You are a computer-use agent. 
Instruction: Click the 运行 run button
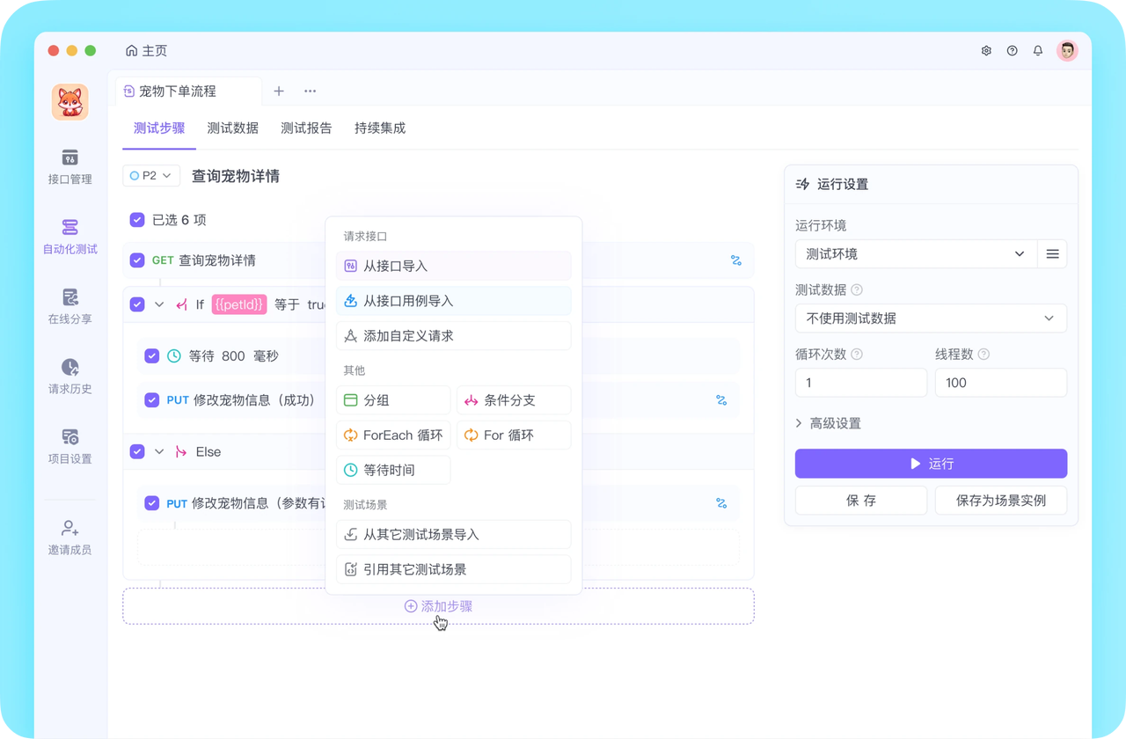click(931, 464)
